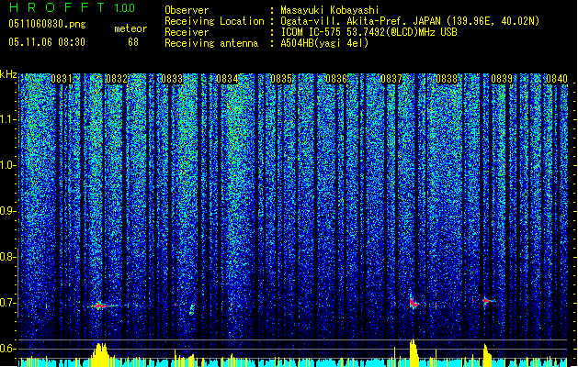Click the 'meteor' label

pos(130,28)
